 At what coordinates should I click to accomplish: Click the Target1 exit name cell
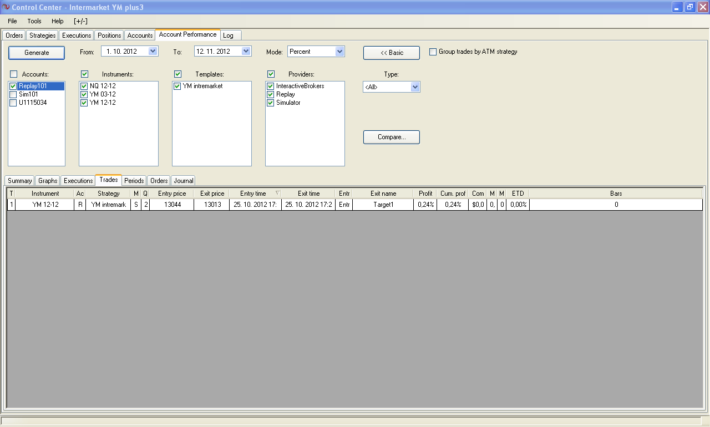tap(383, 205)
